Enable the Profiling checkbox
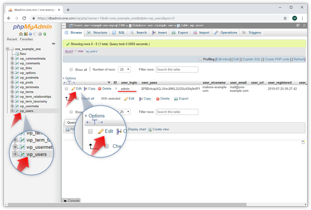 [x=200, y=59]
